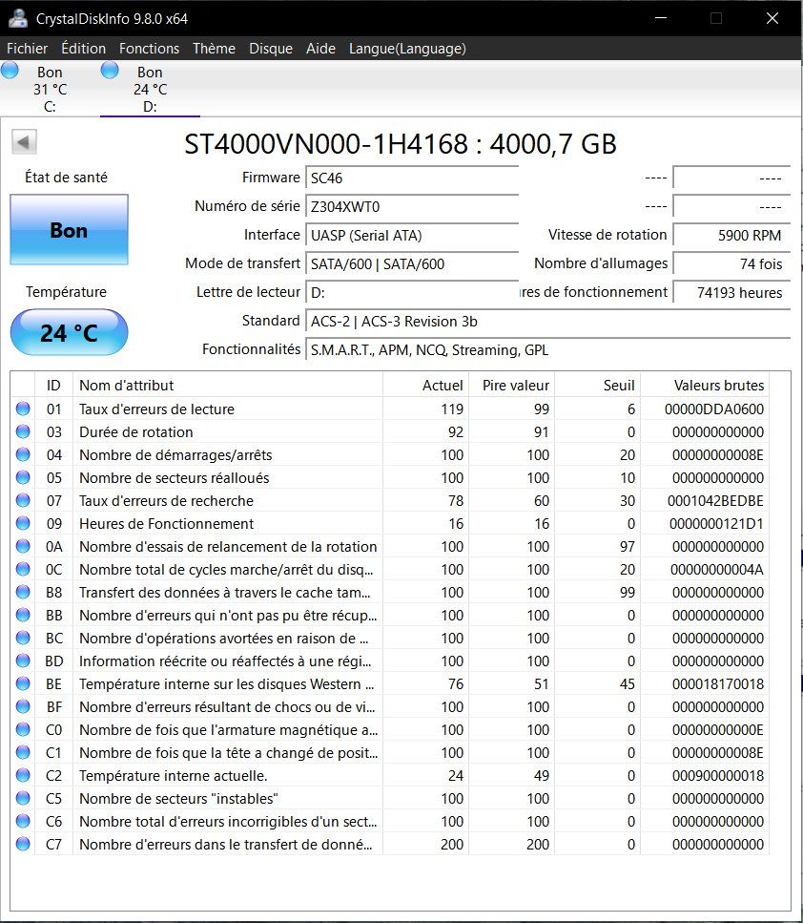Image resolution: width=803 pixels, height=923 pixels.
Task: Click the Fonctionnalités field with S.M.A.R.T.
Action: point(547,349)
